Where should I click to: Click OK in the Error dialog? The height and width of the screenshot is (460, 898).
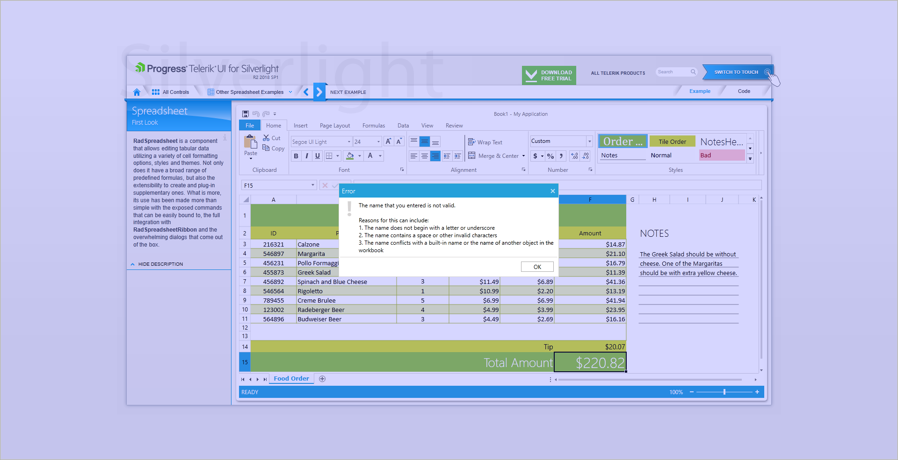[537, 267]
